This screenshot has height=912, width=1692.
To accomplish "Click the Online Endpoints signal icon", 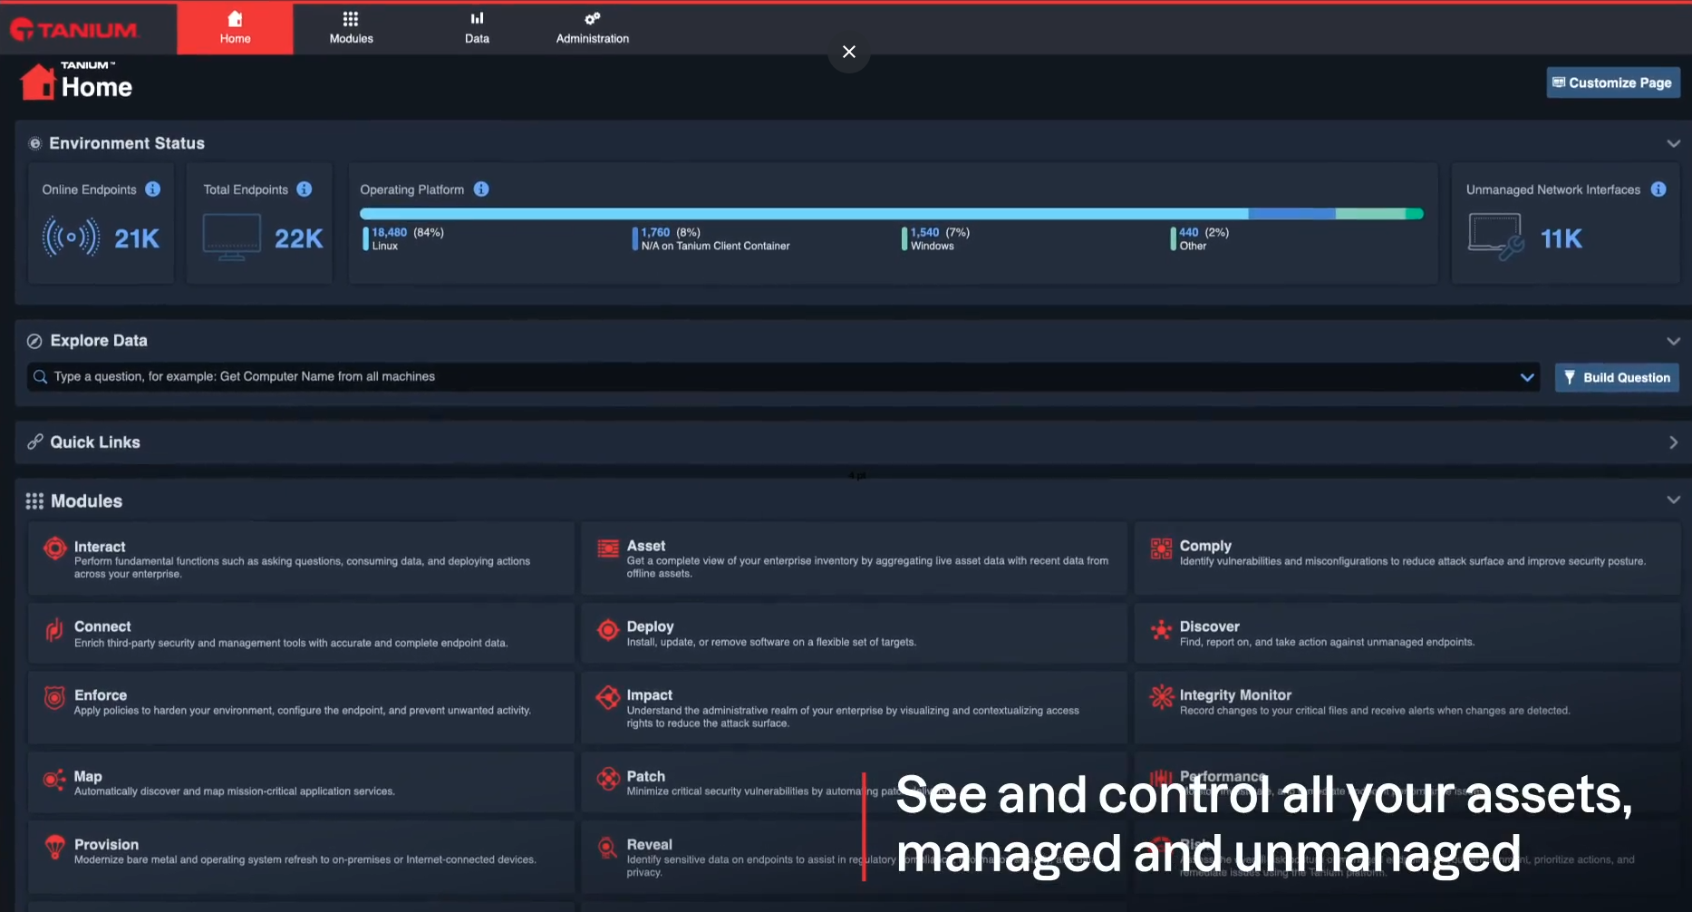I will click(71, 238).
